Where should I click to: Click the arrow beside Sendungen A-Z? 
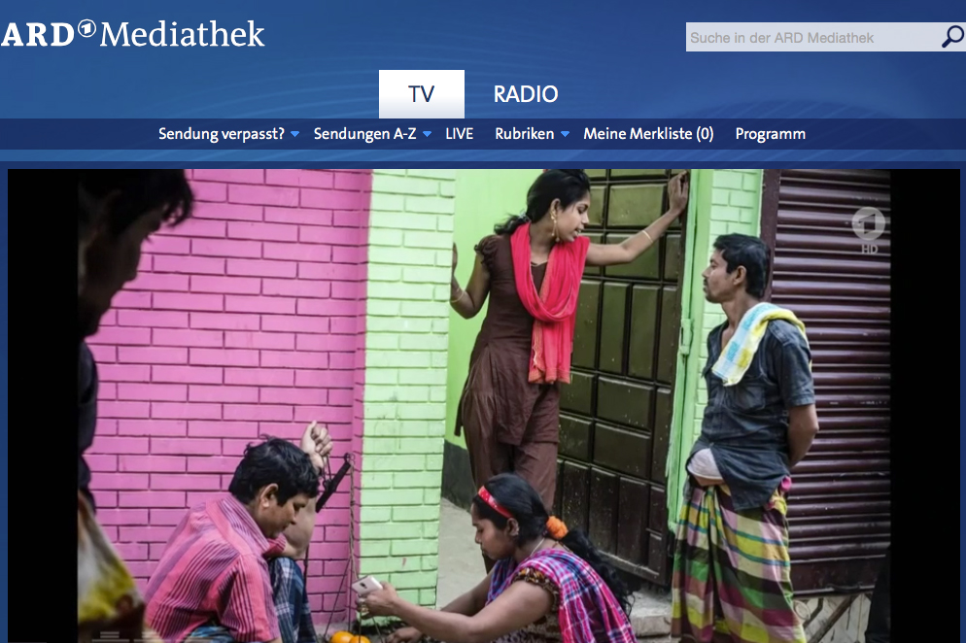point(427,134)
